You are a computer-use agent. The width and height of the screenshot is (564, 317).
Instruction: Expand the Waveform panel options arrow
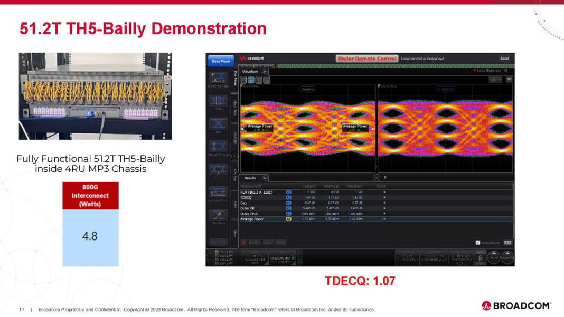(265, 72)
